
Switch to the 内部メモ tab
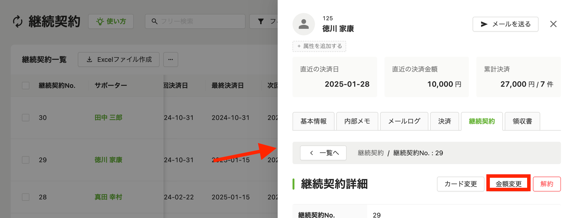(x=357, y=121)
